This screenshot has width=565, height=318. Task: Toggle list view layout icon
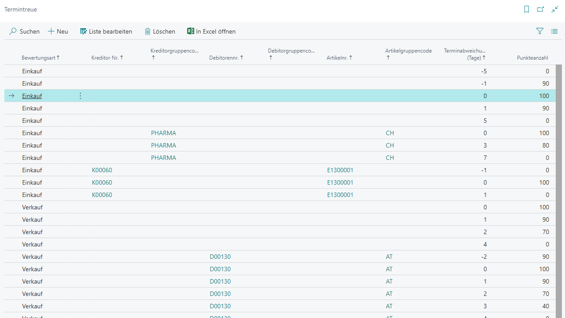554,31
